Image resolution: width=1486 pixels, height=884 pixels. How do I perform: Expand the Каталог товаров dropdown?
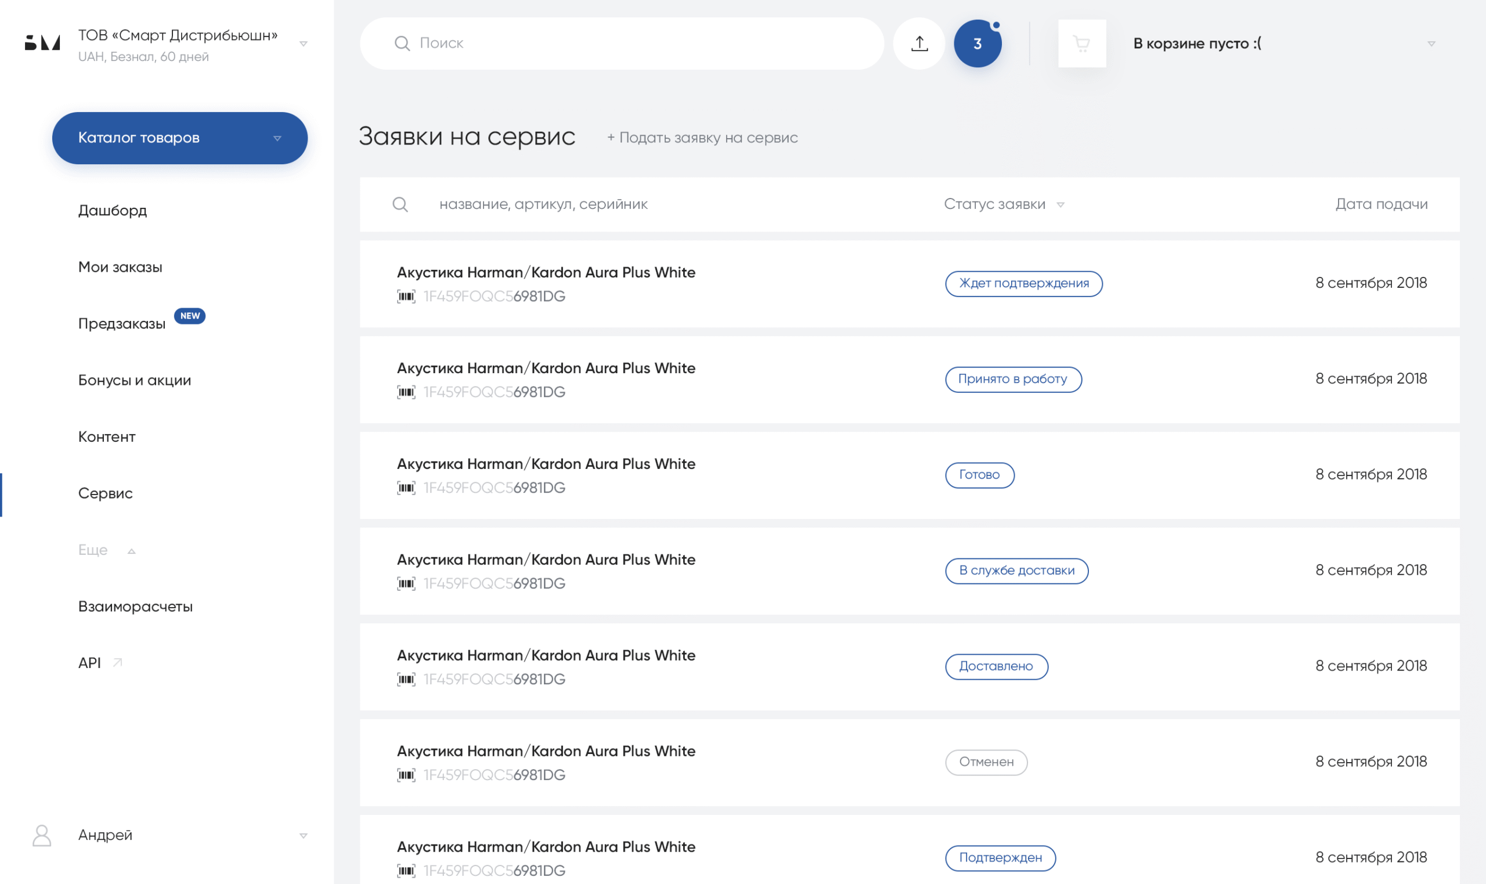pyautogui.click(x=179, y=138)
